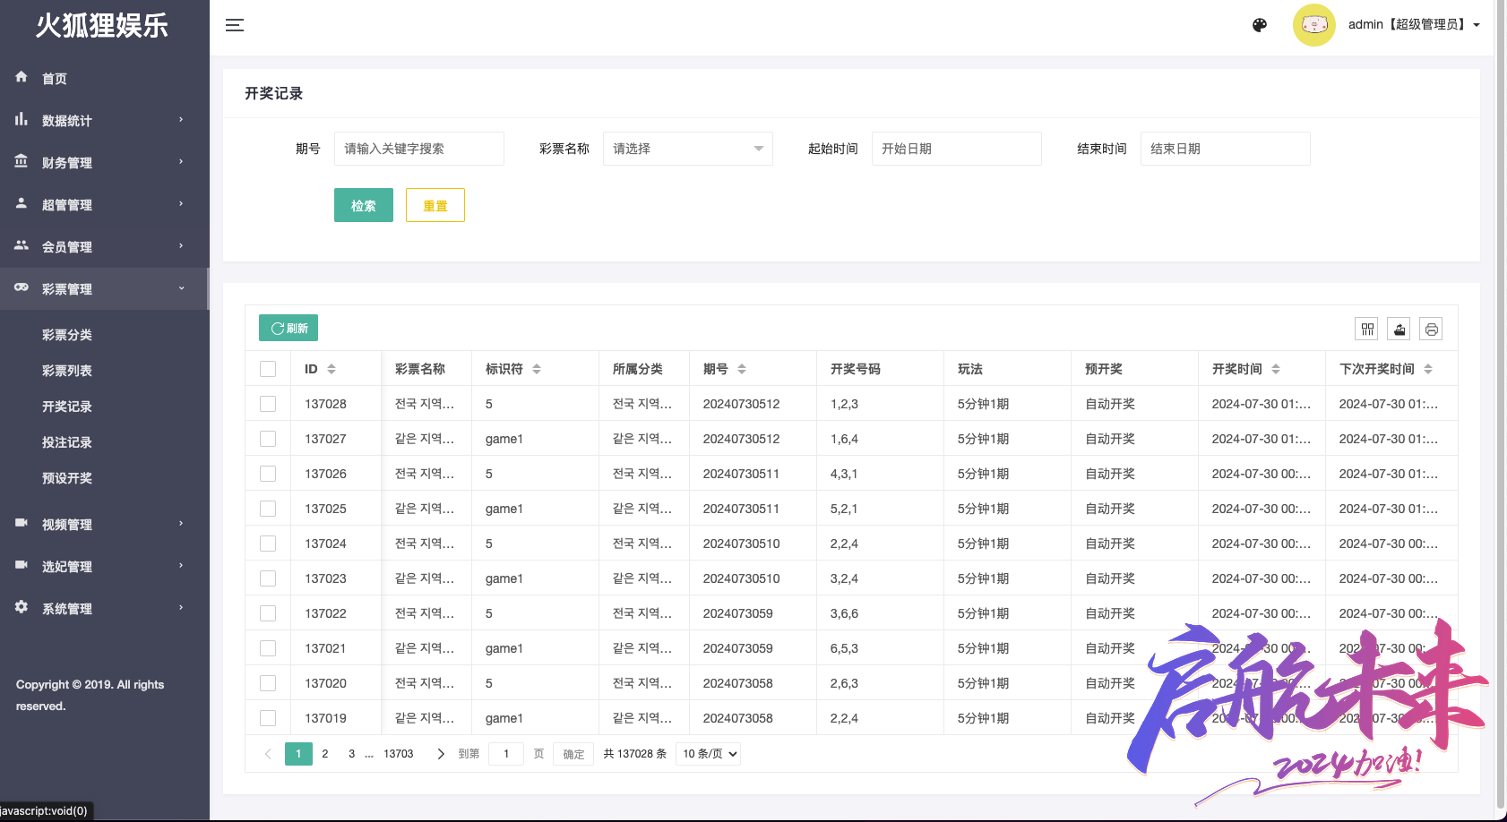Image resolution: width=1507 pixels, height=822 pixels.
Task: Open the admin 超级管理员 user dropdown
Action: 1414,25
